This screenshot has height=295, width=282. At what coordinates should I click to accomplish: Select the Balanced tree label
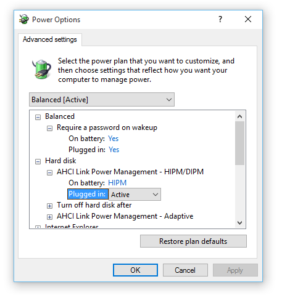point(60,116)
